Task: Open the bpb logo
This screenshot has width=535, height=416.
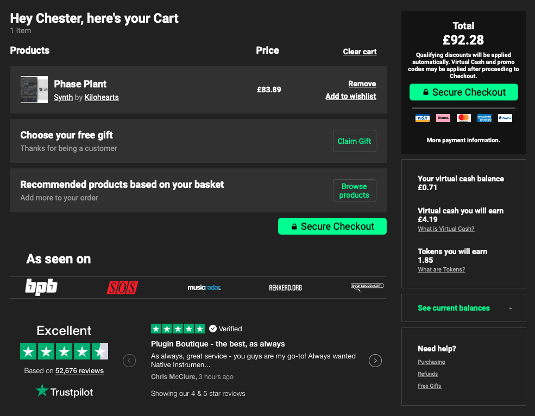Action: (41, 287)
